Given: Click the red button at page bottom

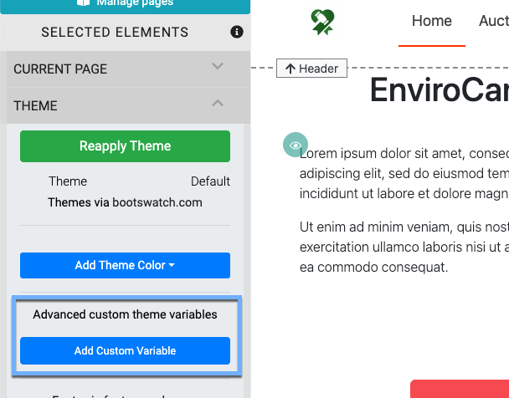Looking at the screenshot, I should tap(460, 389).
